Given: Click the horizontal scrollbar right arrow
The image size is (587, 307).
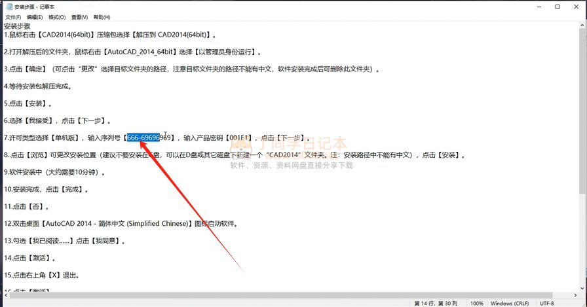Looking at the screenshot, I should tap(575, 295).
